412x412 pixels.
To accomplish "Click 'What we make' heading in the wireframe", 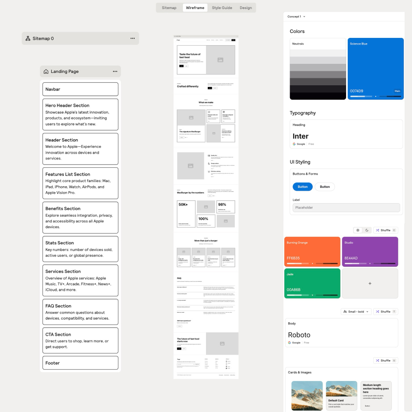I will 206,103.
